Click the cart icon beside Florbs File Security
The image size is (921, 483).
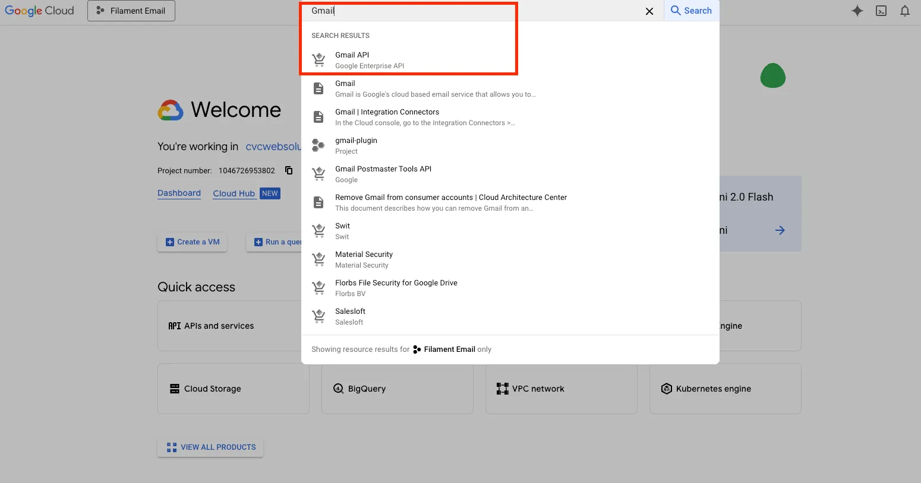pyautogui.click(x=319, y=288)
